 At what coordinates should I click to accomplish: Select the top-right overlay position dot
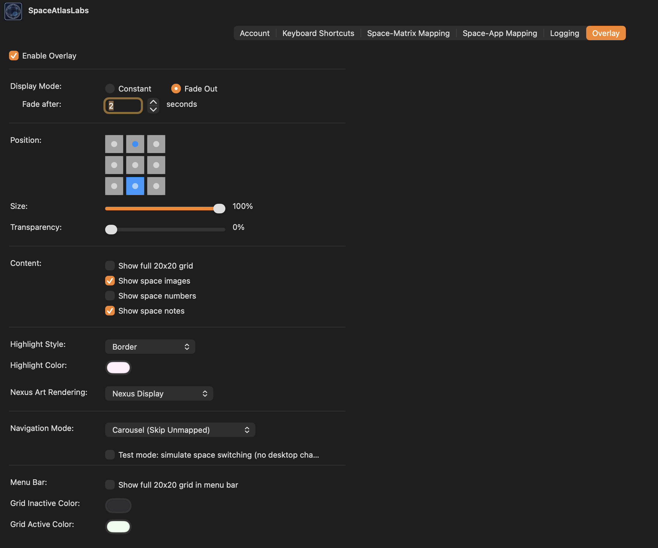click(156, 144)
